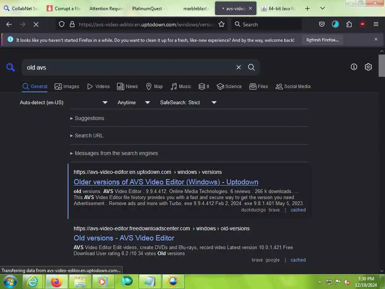Open the uBlock Origin toolbar icon
Viewport: 385px width, 289px height.
[362, 24]
